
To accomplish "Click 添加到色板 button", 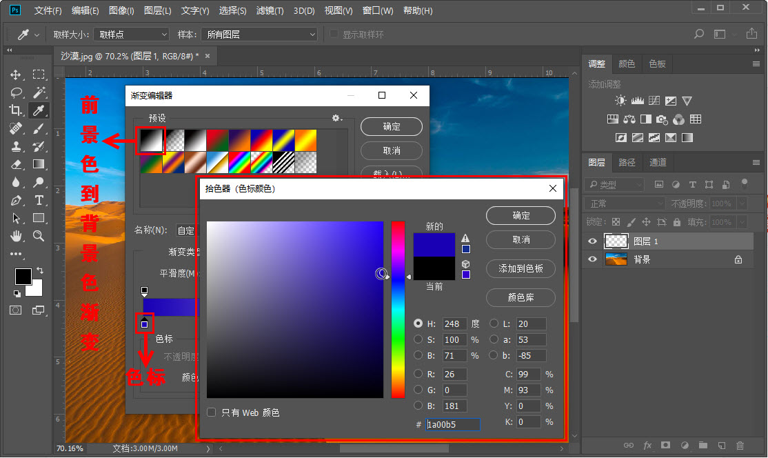I will [521, 268].
